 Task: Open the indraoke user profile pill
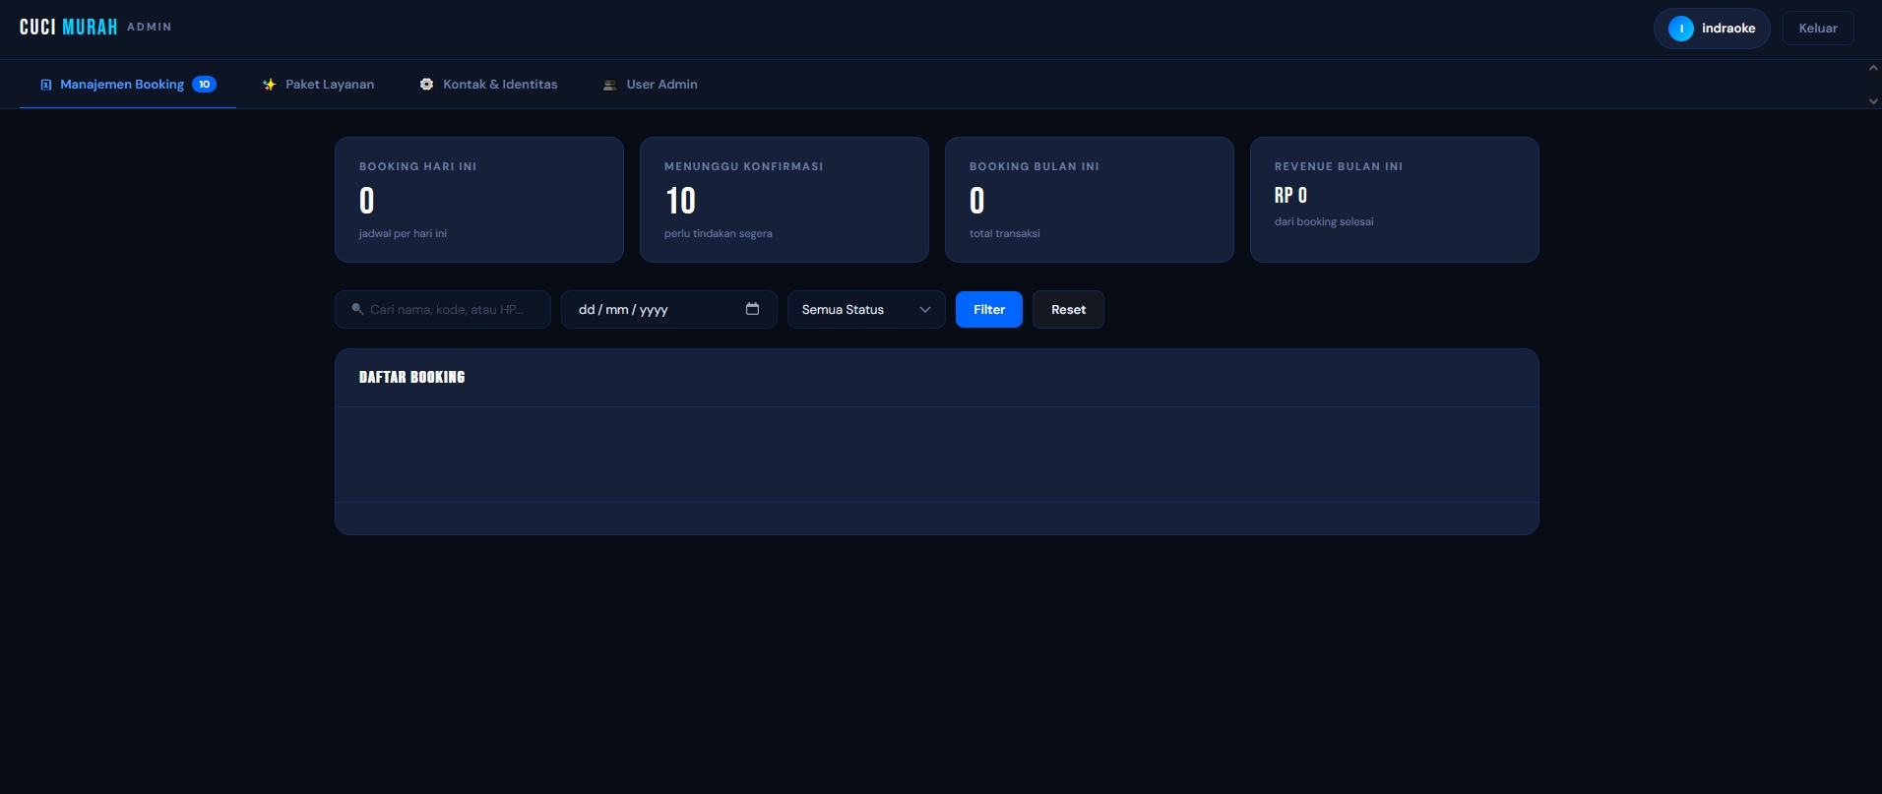(x=1712, y=29)
